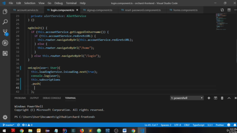Split the editor to the right

tap(229, 10)
